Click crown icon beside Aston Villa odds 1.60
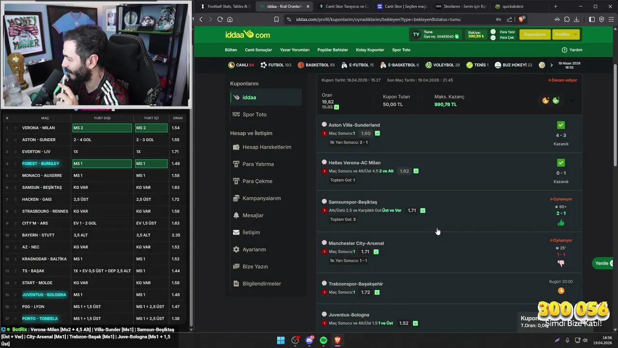The width and height of the screenshot is (618, 348). (378, 133)
